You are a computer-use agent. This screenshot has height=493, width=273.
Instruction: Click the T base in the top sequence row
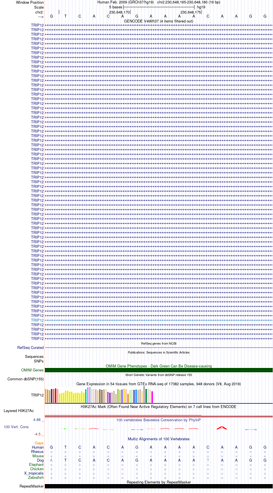(x=66, y=16)
